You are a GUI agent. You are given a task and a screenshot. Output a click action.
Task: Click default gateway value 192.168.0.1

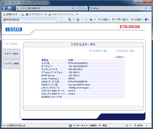point(74,72)
